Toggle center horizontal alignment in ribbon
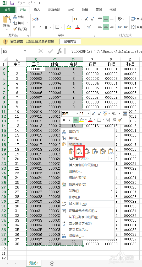142x267 pixels. click(x=106, y=27)
